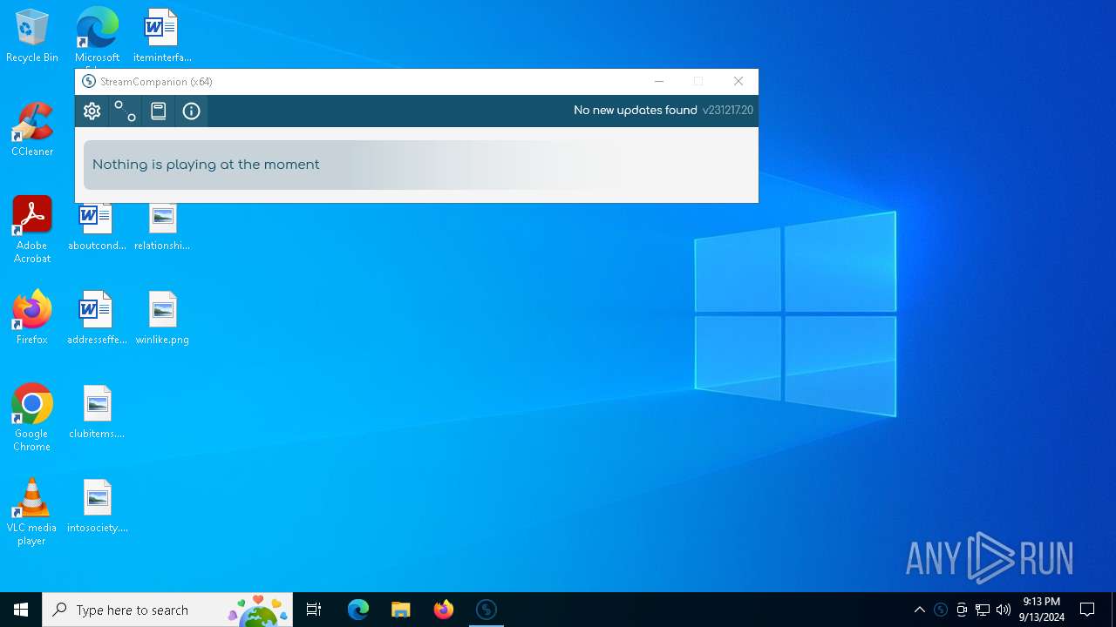Open File Explorer from taskbar
The image size is (1116, 627).
click(x=400, y=610)
